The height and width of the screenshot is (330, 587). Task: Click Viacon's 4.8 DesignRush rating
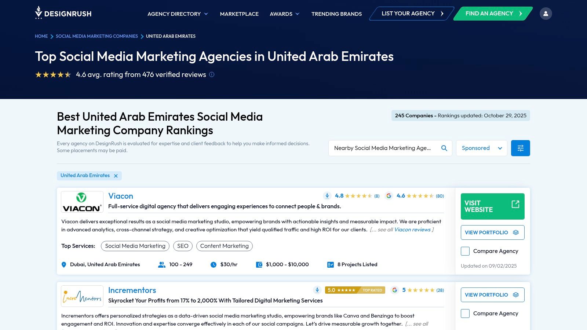tap(339, 196)
